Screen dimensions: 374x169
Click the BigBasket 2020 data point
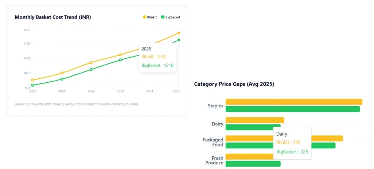click(x=33, y=85)
